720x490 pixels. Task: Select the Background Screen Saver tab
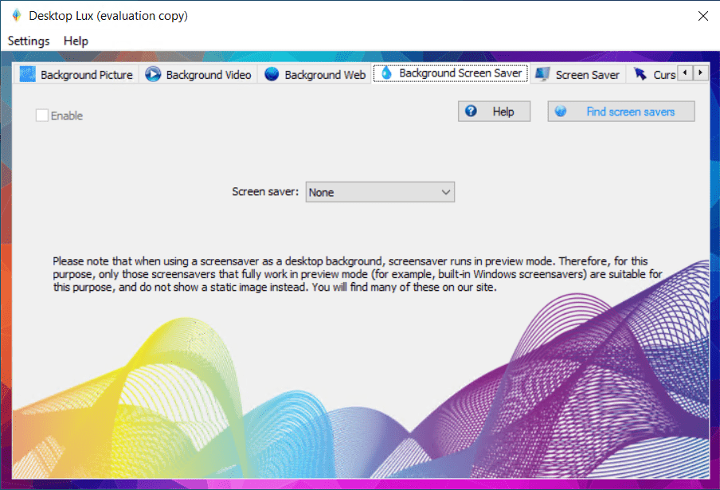click(x=451, y=73)
